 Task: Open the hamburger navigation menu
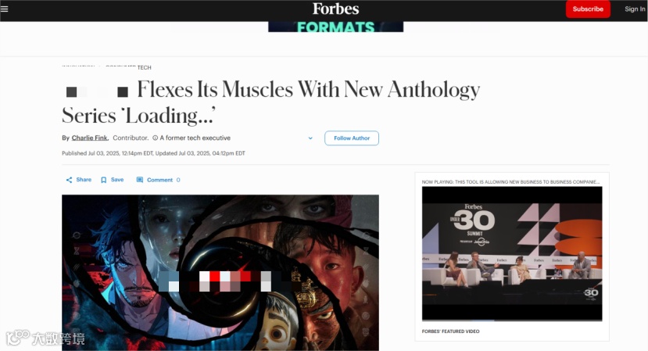tap(4, 9)
